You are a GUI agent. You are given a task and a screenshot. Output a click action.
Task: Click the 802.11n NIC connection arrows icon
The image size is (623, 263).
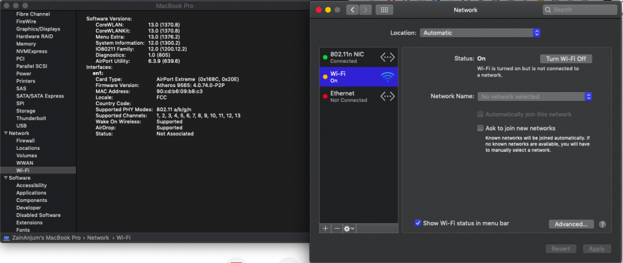tap(388, 57)
